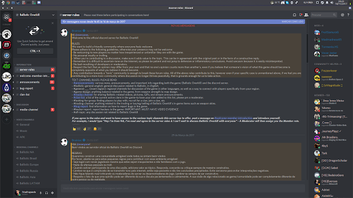
Task: Open the bug-report channel
Action: [x=35, y=89]
